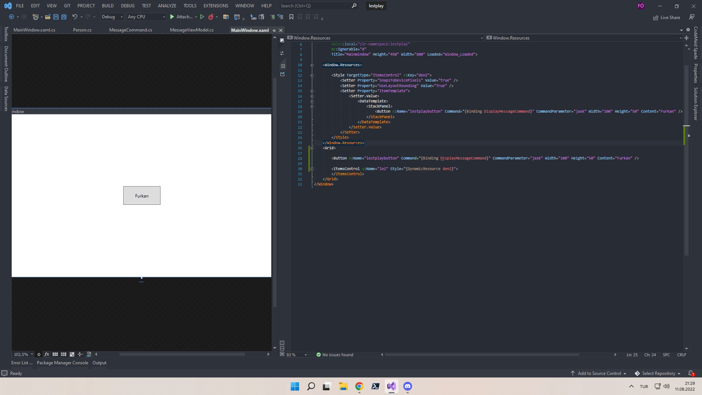
Task: Click the Find in Files folder icon
Action: pos(226,17)
